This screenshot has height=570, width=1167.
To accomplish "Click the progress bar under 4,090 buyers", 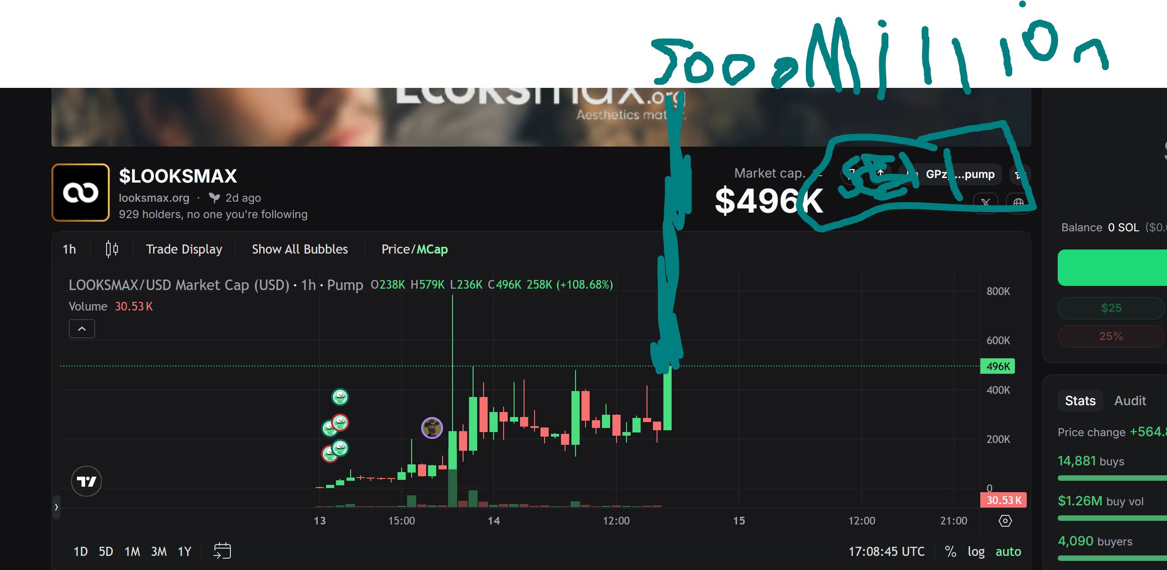I will point(1112,558).
